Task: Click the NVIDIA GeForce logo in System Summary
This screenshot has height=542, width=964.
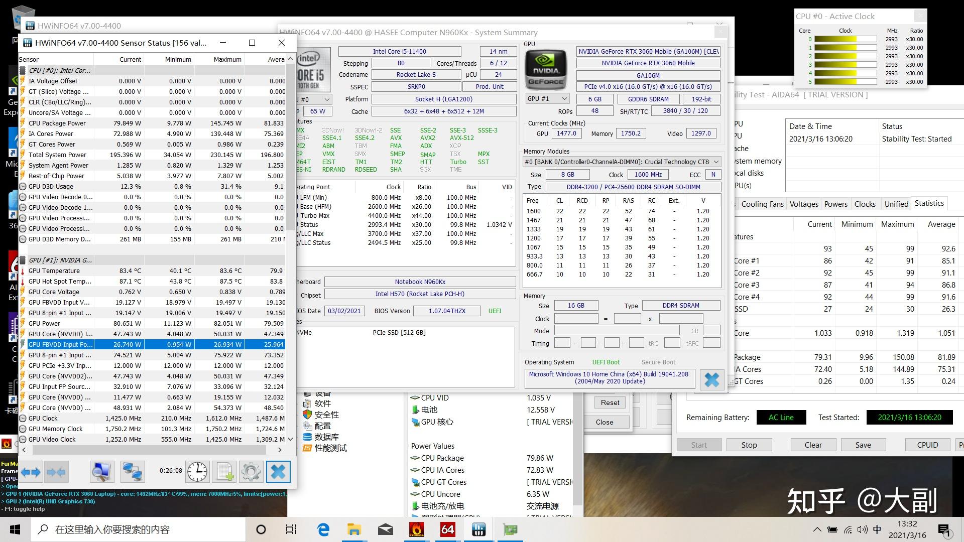Action: [x=546, y=70]
